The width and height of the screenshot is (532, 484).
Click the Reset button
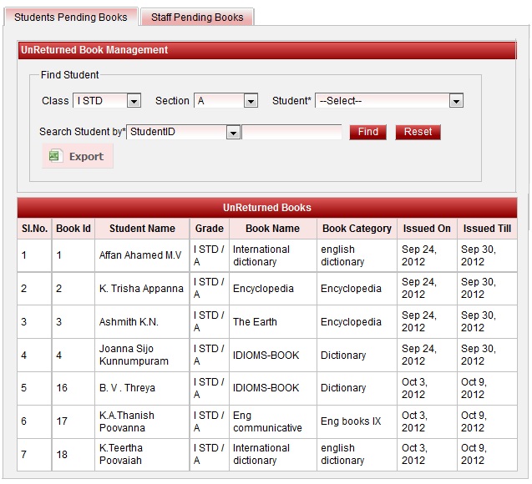pos(418,132)
